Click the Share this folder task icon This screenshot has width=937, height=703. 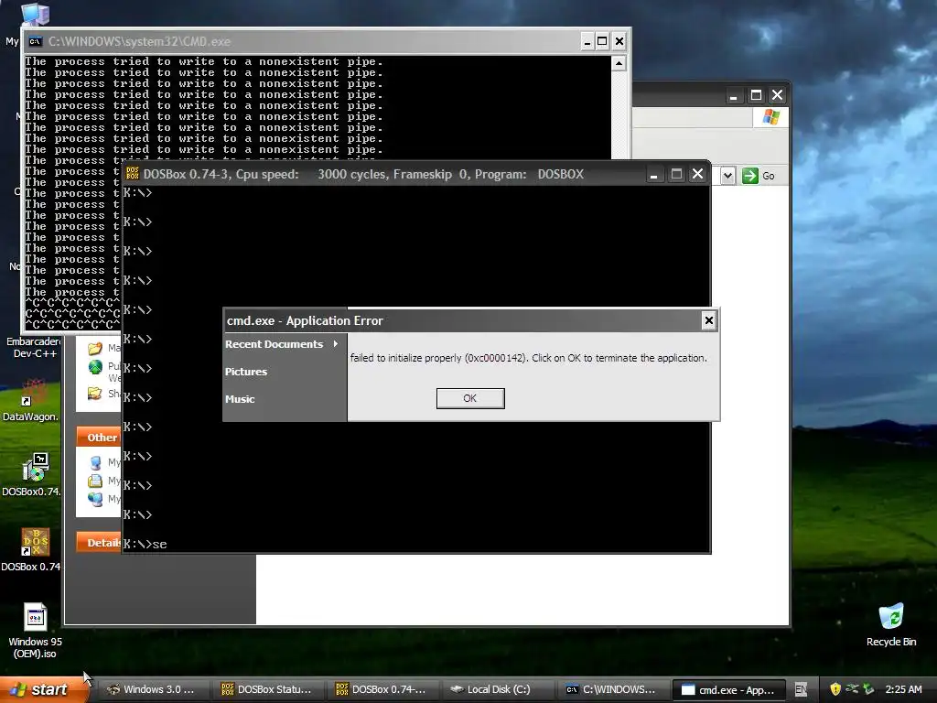(95, 394)
